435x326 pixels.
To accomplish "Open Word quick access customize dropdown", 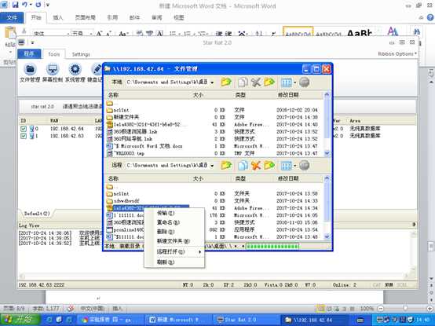I will point(48,5).
